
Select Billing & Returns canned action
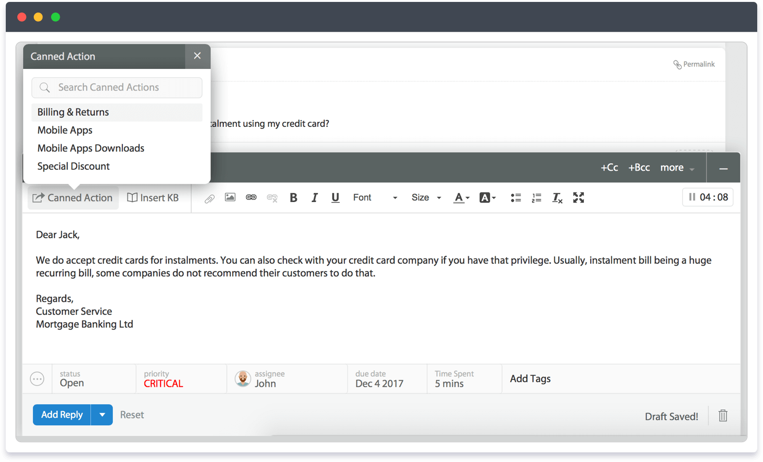pos(73,112)
